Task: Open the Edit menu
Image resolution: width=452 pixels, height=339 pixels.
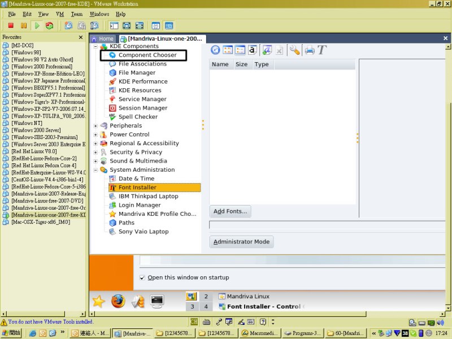Action: [x=27, y=14]
